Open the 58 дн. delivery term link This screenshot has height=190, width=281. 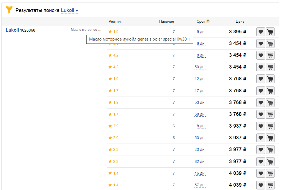200,114
